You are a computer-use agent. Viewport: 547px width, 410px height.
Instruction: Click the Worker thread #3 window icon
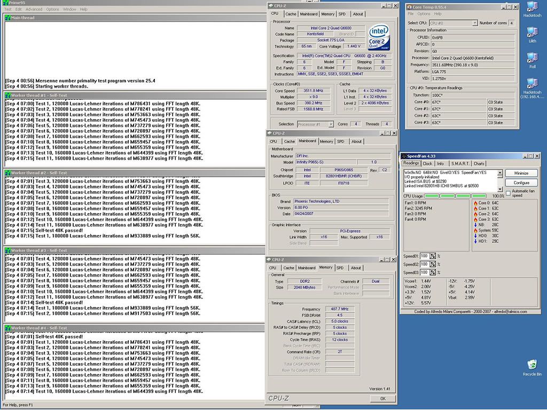click(x=7, y=250)
